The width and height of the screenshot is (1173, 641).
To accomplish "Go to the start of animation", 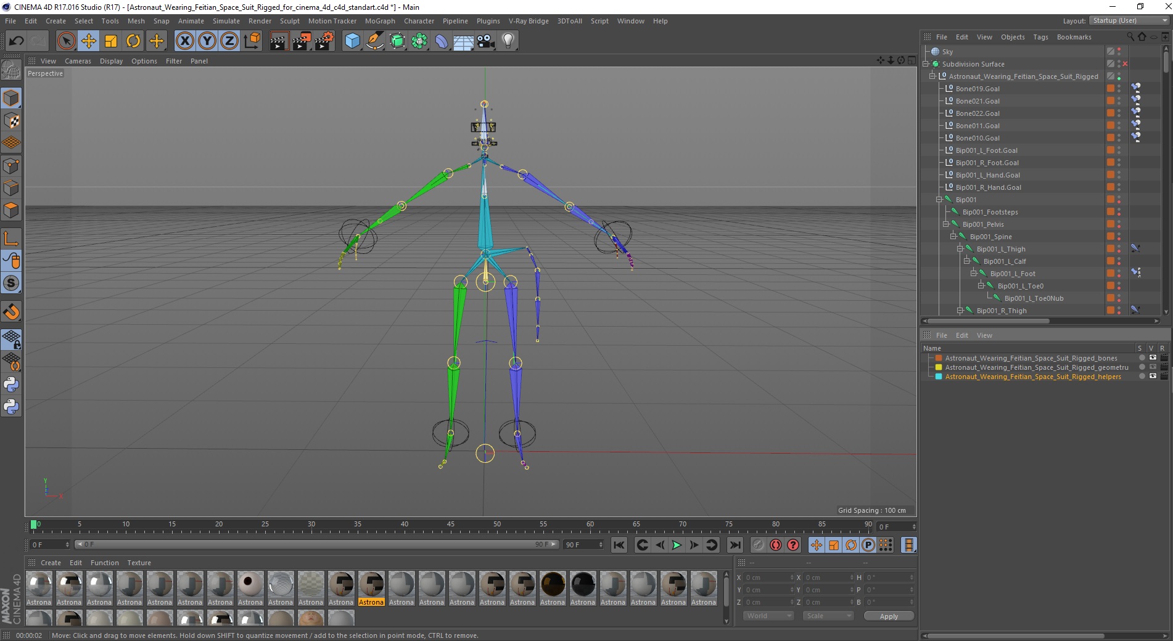I will pos(619,545).
